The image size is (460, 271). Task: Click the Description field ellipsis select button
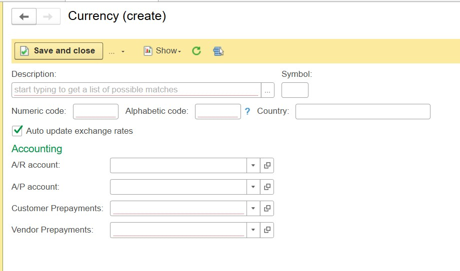[x=268, y=90]
